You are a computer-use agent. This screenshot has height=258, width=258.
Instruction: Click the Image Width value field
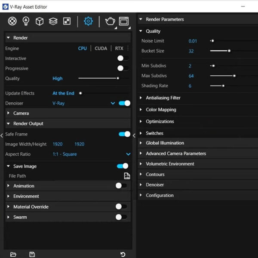pyautogui.click(x=58, y=144)
